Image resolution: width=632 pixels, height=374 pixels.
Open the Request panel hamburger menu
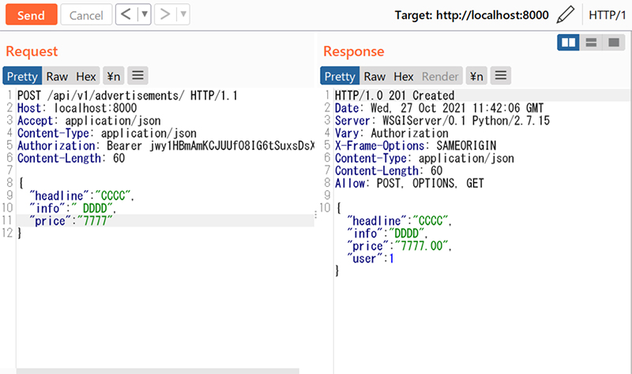coord(137,76)
